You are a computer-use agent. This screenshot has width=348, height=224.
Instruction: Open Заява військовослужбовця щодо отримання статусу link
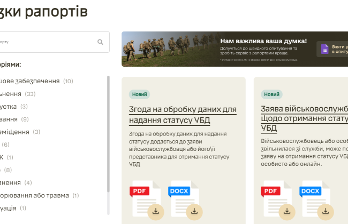(x=304, y=118)
